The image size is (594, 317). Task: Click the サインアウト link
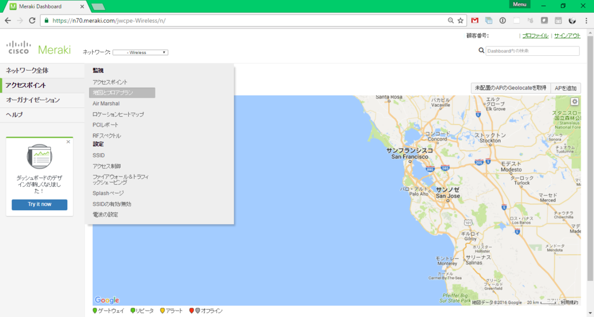pyautogui.click(x=567, y=35)
